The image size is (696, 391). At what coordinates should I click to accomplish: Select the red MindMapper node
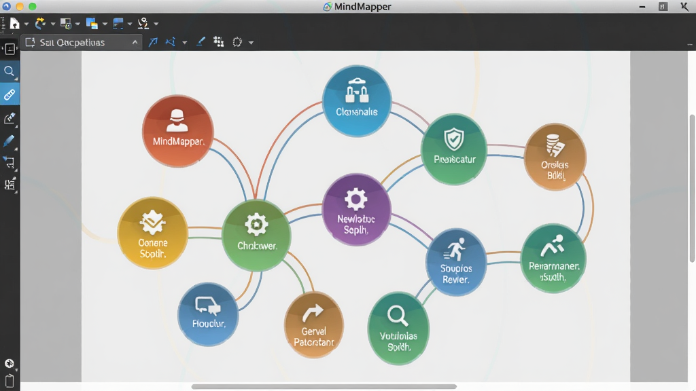tap(178, 131)
